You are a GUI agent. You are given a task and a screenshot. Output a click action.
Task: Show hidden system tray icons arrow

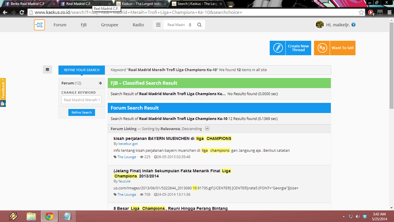(x=344, y=216)
